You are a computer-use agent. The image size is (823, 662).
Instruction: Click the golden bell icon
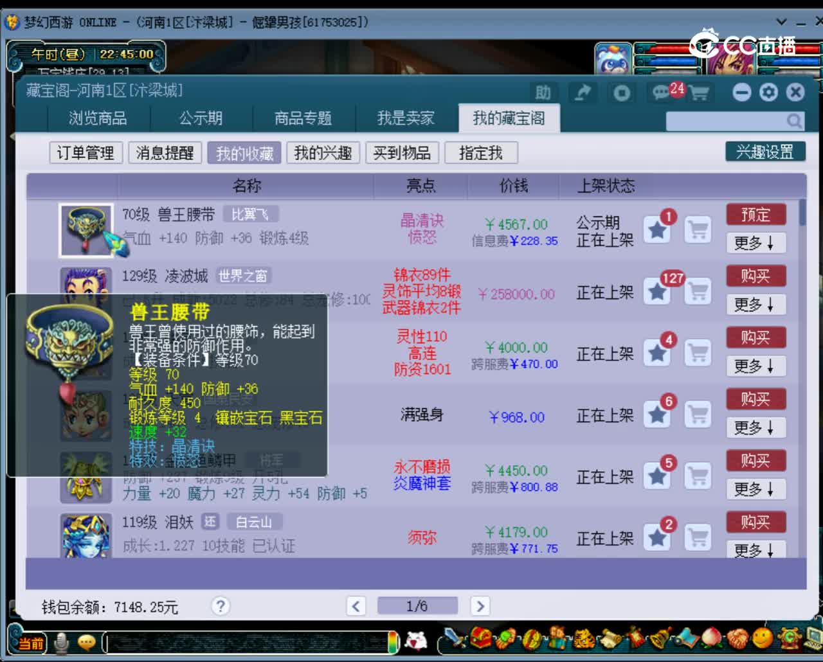pyautogui.click(x=660, y=638)
